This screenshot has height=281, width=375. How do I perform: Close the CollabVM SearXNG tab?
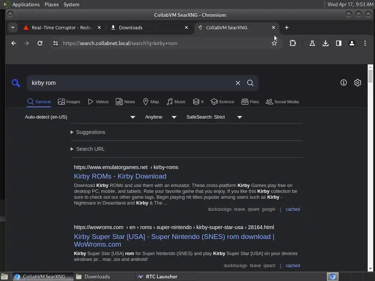click(x=274, y=27)
